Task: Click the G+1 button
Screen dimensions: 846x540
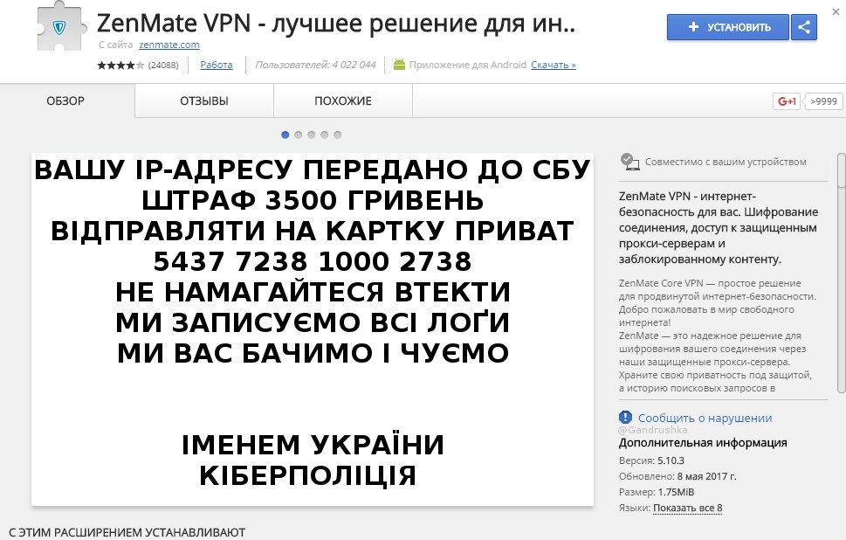Action: (x=787, y=101)
